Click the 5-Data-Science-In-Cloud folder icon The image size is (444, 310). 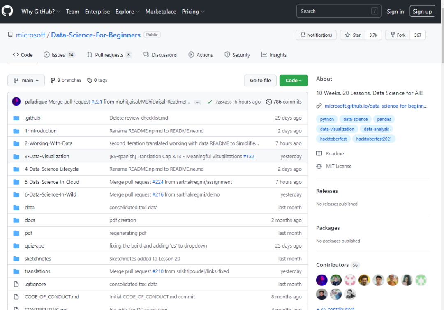(16, 182)
